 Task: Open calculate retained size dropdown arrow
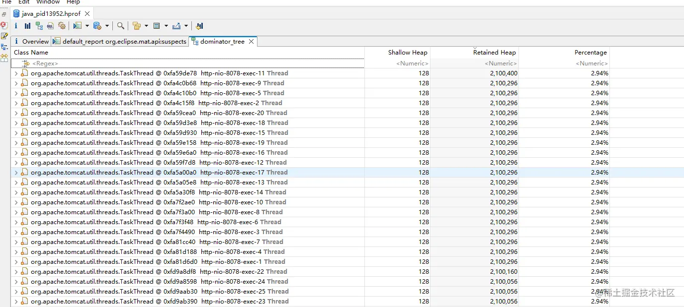coord(166,26)
